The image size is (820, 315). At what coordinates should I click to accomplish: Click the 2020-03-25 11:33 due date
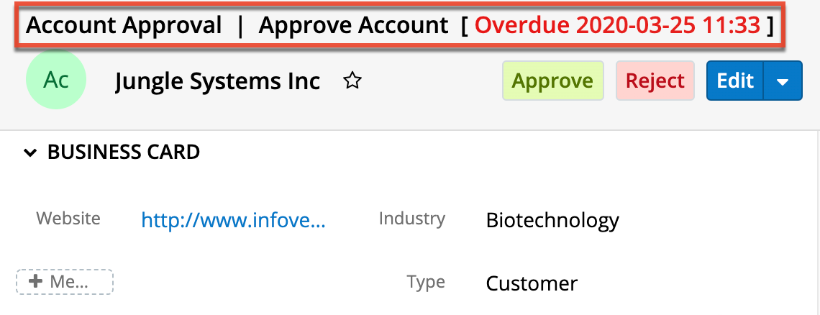click(x=668, y=26)
